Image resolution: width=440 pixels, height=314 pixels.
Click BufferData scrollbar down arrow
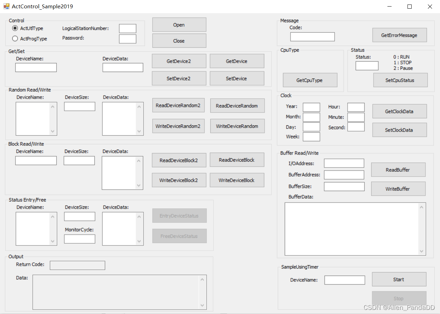421,251
